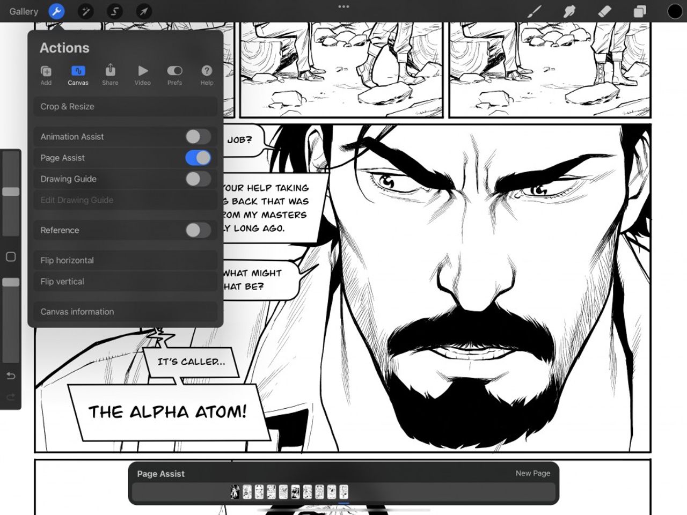Screen dimensions: 687x515
Task: Click the disabled Edit Drawing Guide row
Action: coord(126,200)
